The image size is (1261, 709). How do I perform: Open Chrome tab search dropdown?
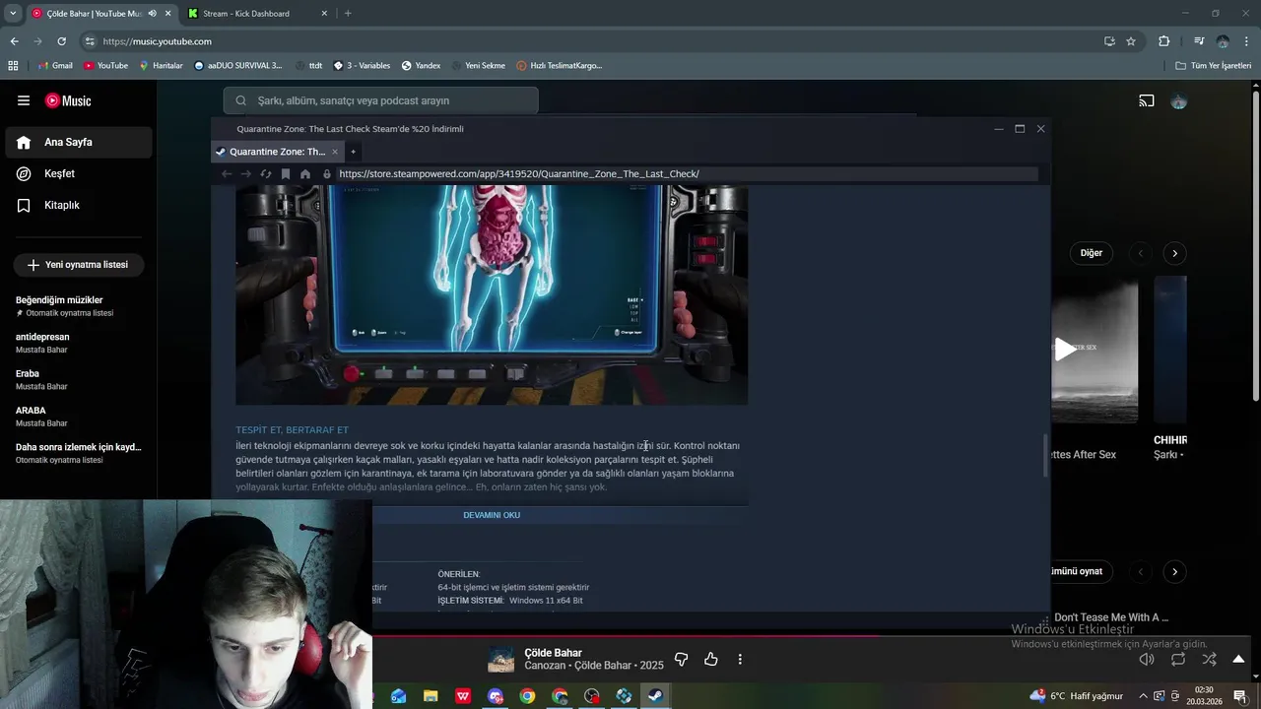click(x=13, y=14)
